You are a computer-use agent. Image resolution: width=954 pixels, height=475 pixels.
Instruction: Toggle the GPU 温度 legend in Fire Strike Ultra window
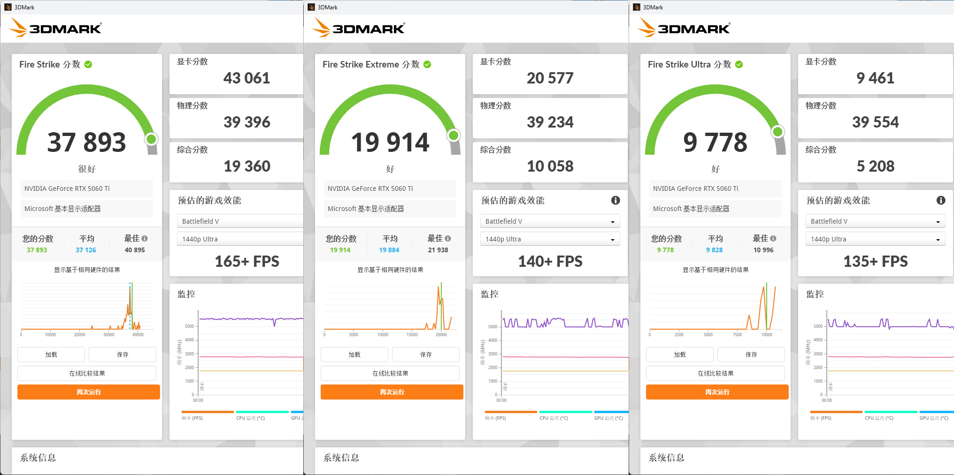pos(937,415)
